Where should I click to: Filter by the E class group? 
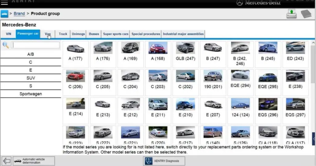[31, 70]
